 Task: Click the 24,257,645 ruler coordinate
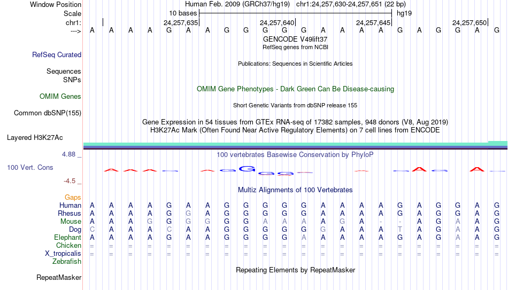(x=373, y=22)
